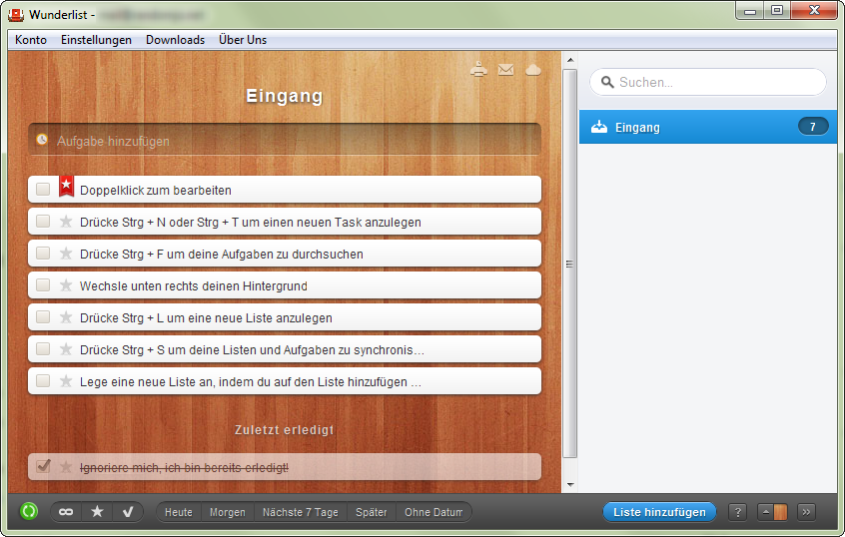Image resolution: width=845 pixels, height=537 pixels.
Task: Click the task list scrollbar thumb
Action: 570,264
